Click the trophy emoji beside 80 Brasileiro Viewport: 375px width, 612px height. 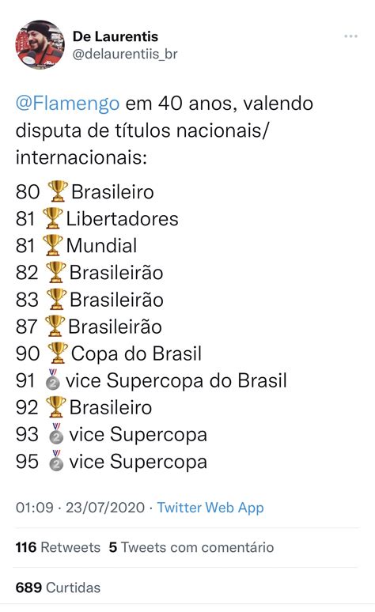coord(58,191)
